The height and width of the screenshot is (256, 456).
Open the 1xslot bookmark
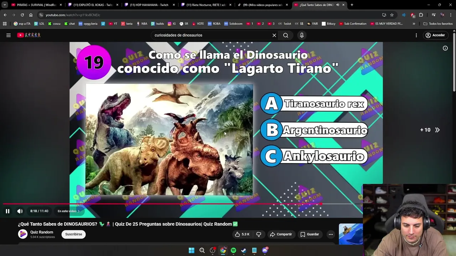(x=285, y=24)
